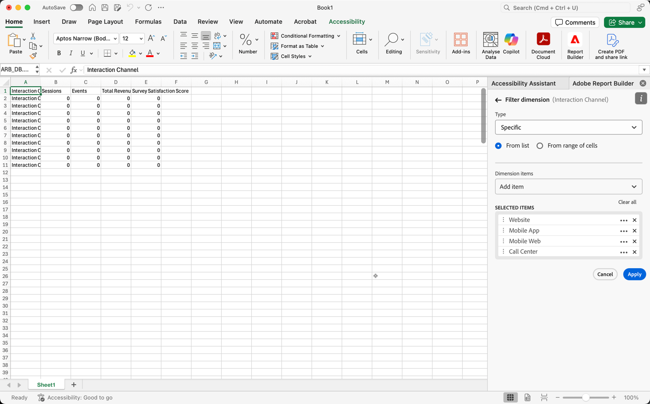
Task: Save the workbook
Action: [105, 7]
